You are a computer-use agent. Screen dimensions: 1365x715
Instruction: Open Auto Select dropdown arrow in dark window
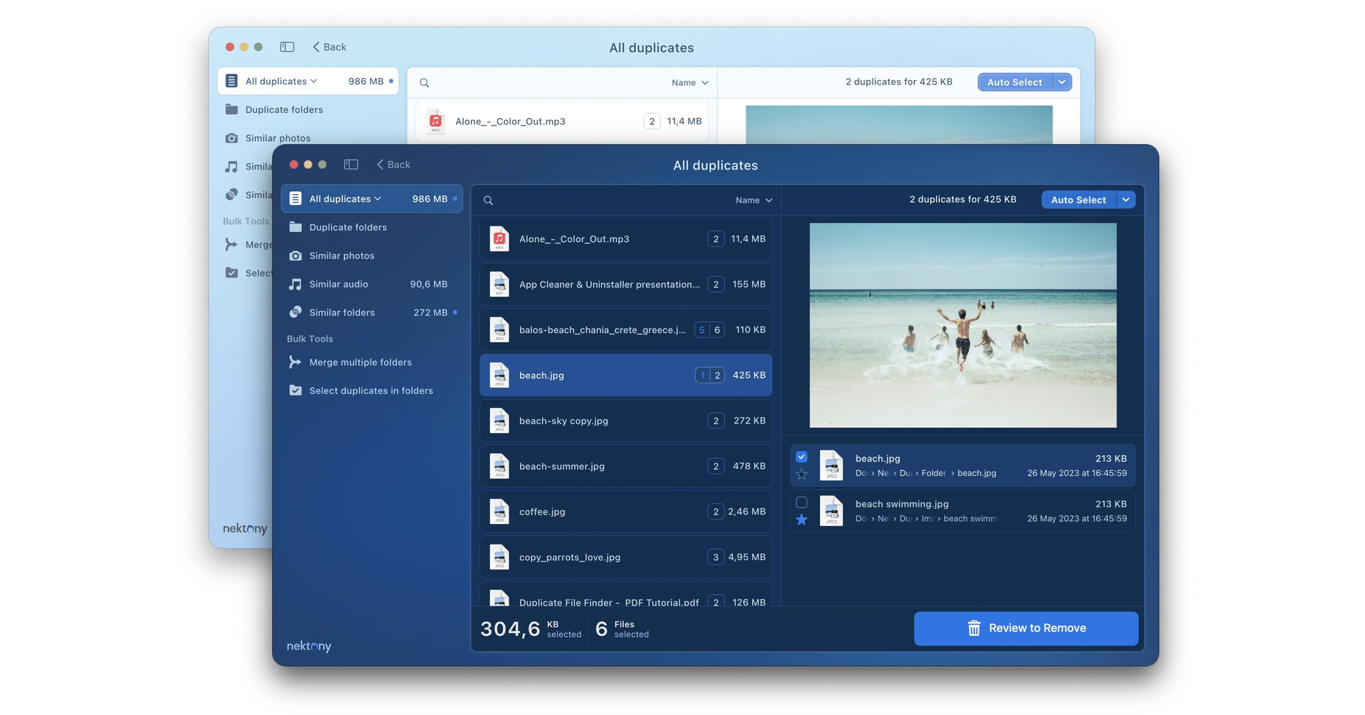1125,200
